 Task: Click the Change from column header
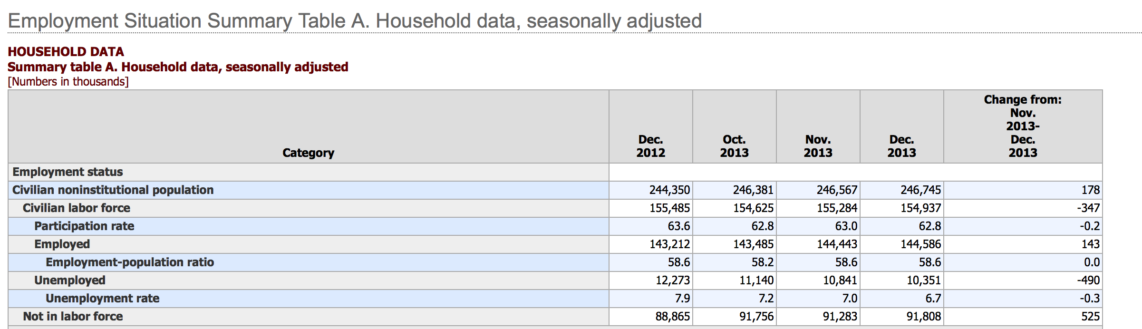tap(1023, 126)
